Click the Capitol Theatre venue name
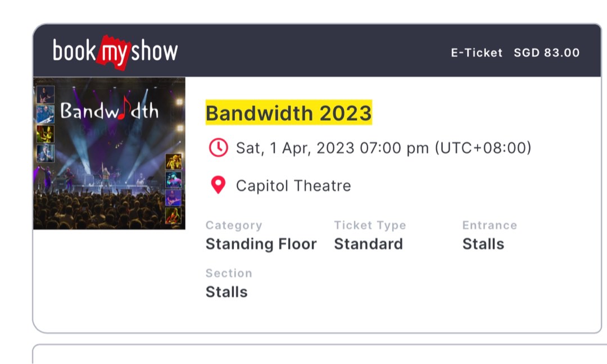This screenshot has height=364, width=607. (295, 185)
